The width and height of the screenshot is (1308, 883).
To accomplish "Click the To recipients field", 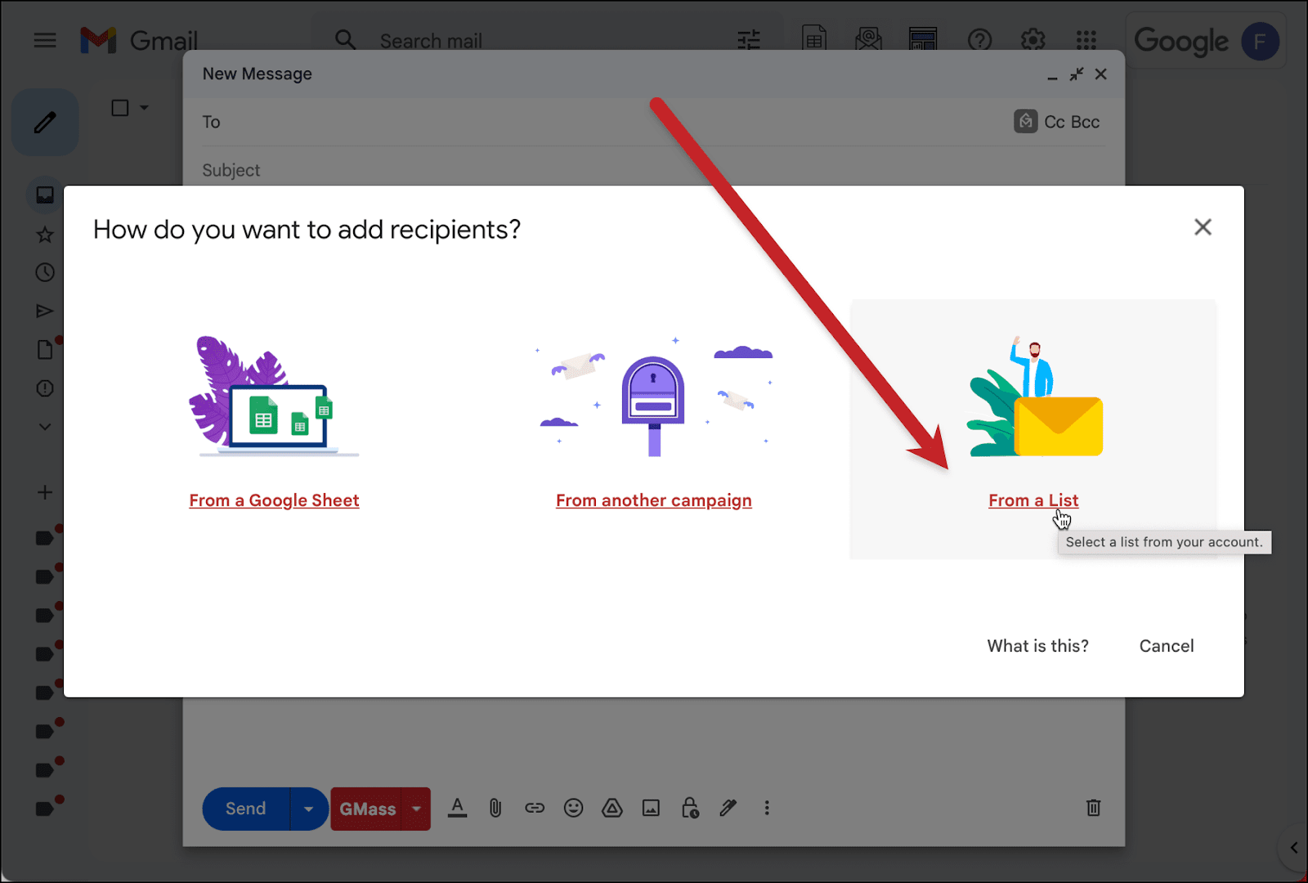I will click(x=605, y=122).
